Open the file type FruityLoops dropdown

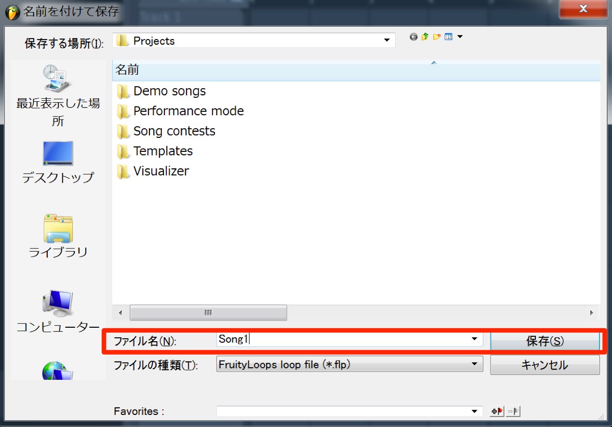point(349,365)
